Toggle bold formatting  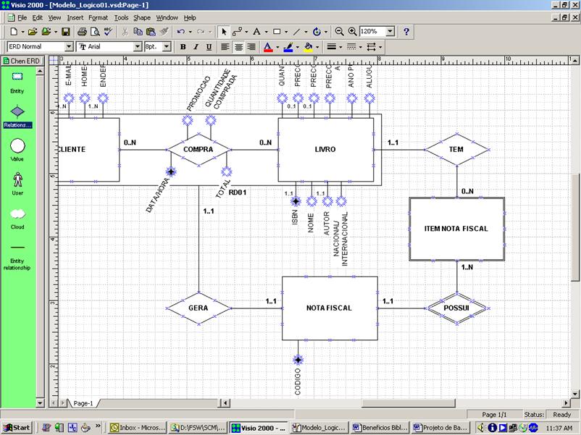coord(183,46)
